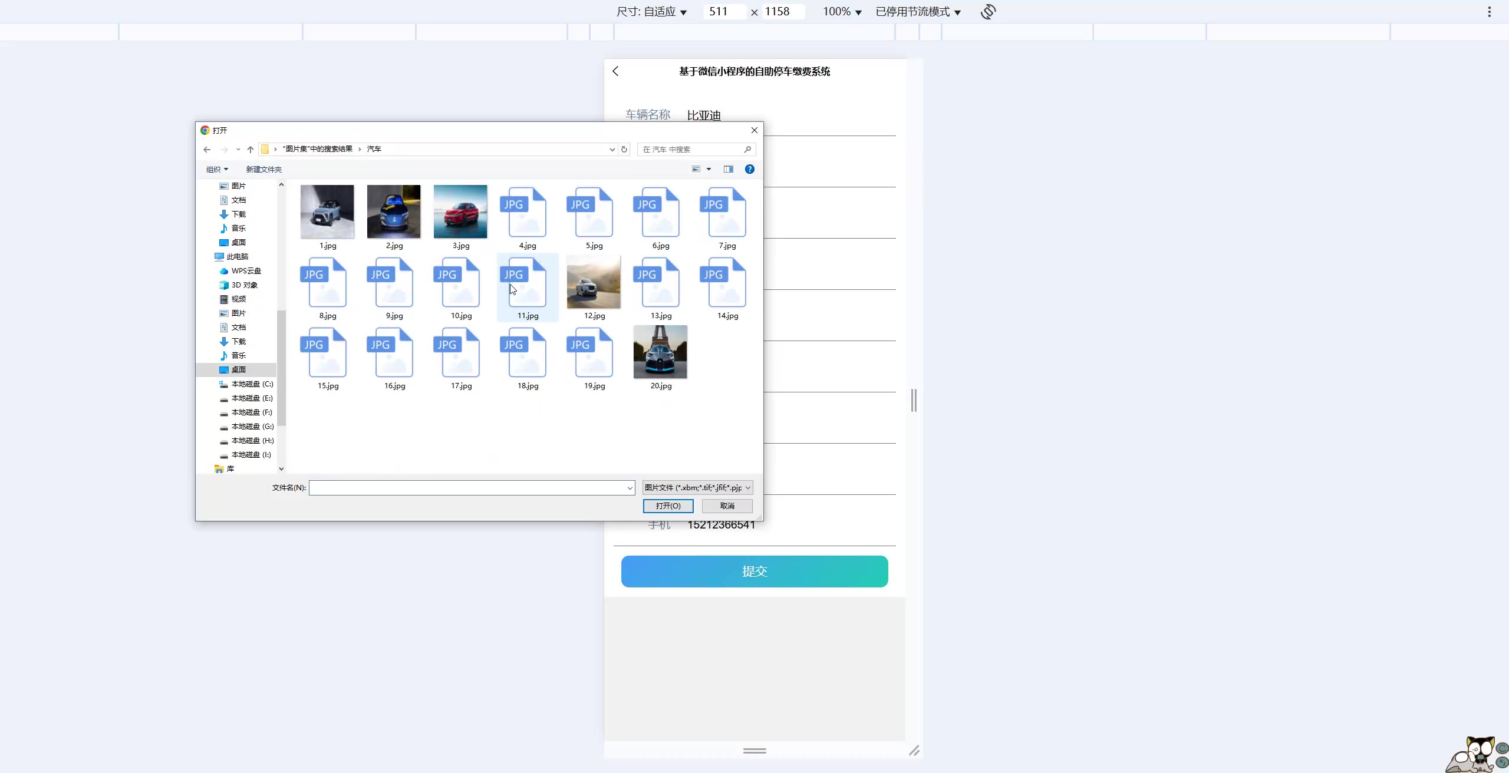The image size is (1509, 773).
Task: Go up one folder level arrow
Action: (251, 150)
